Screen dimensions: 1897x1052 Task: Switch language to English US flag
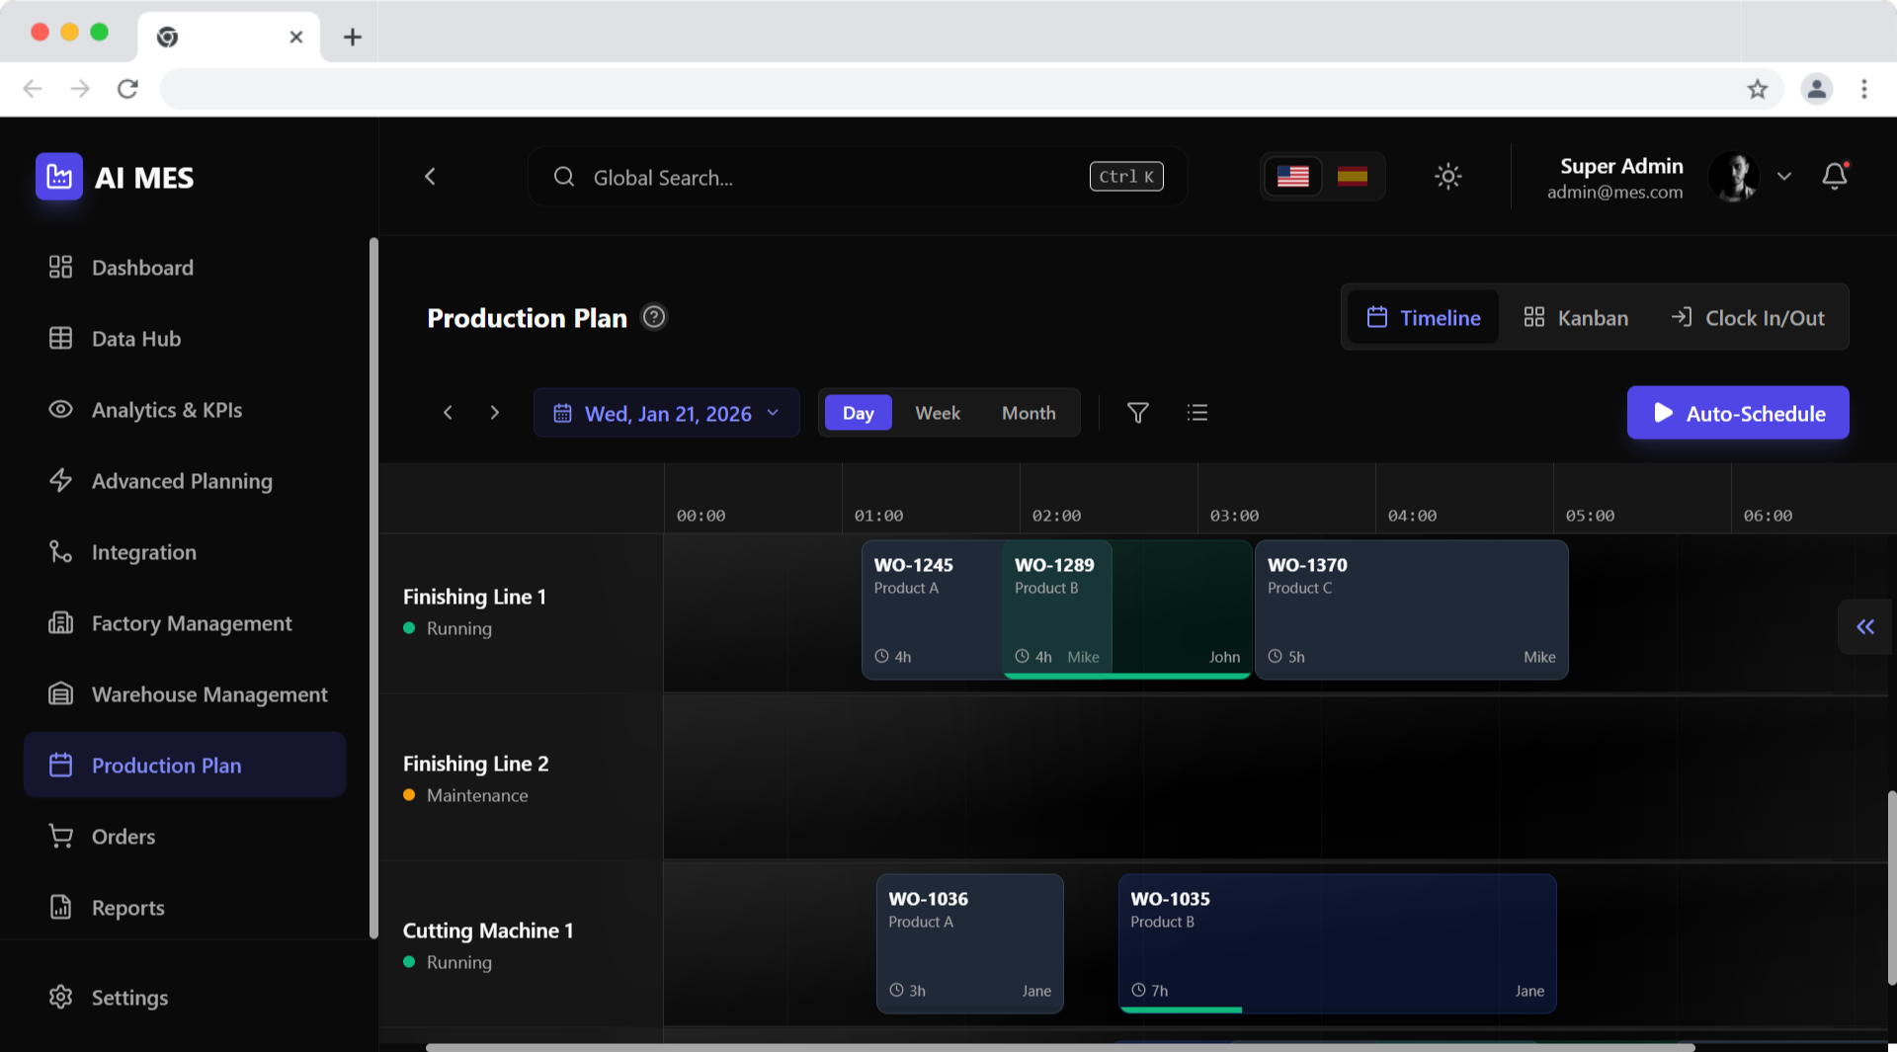tap(1292, 177)
